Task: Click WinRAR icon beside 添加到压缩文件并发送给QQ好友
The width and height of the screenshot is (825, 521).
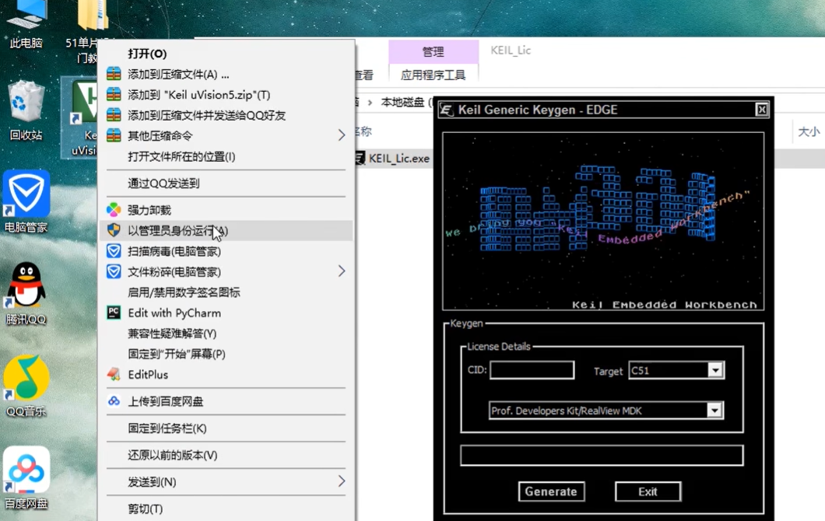Action: [114, 114]
